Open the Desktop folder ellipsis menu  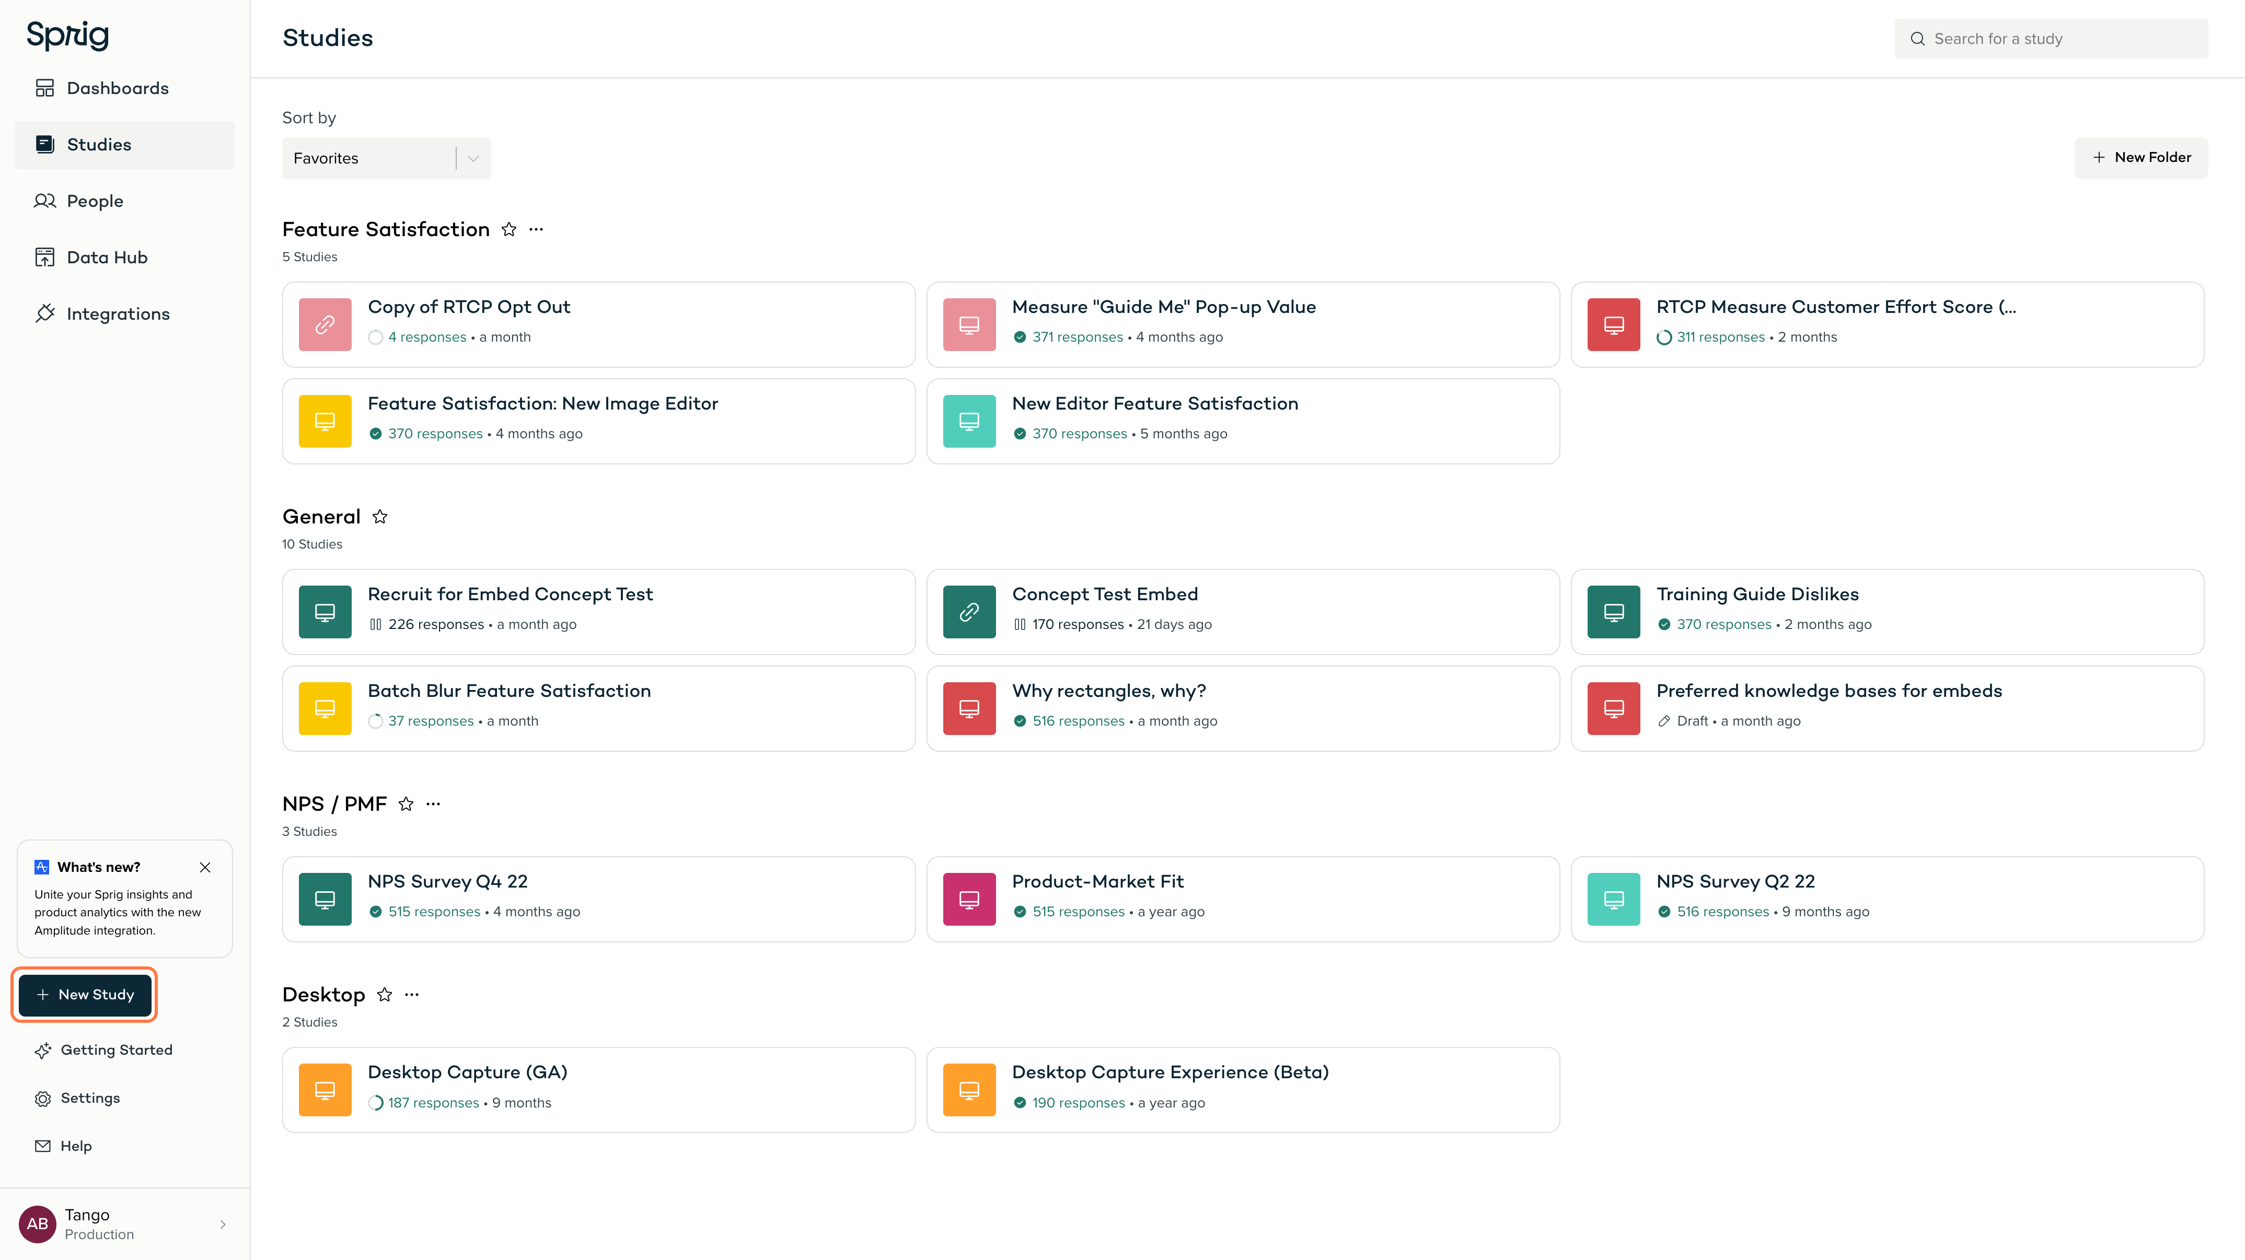coord(412,994)
